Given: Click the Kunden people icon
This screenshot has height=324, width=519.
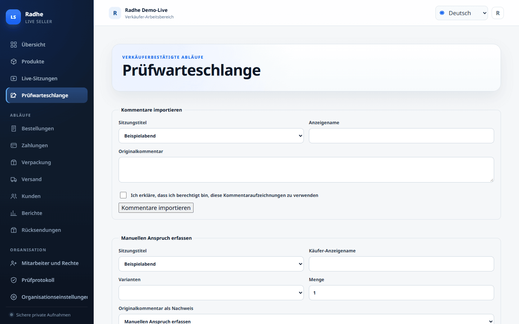Looking at the screenshot, I should point(14,196).
